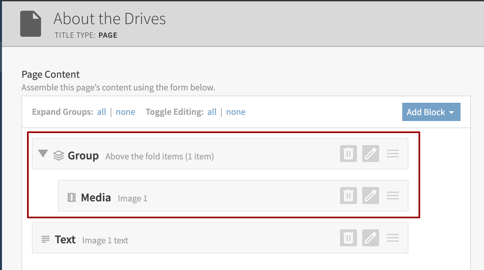Click the page document icon in header

[31, 24]
